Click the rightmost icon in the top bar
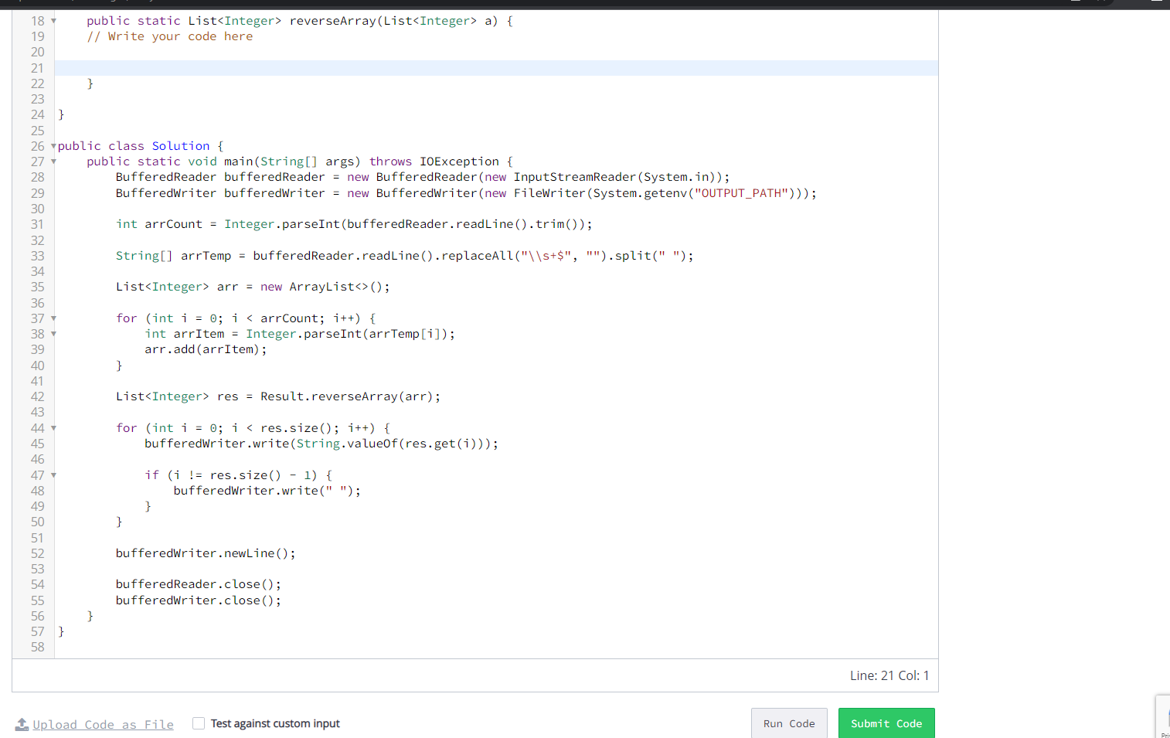1170x738 pixels. click(1157, 3)
